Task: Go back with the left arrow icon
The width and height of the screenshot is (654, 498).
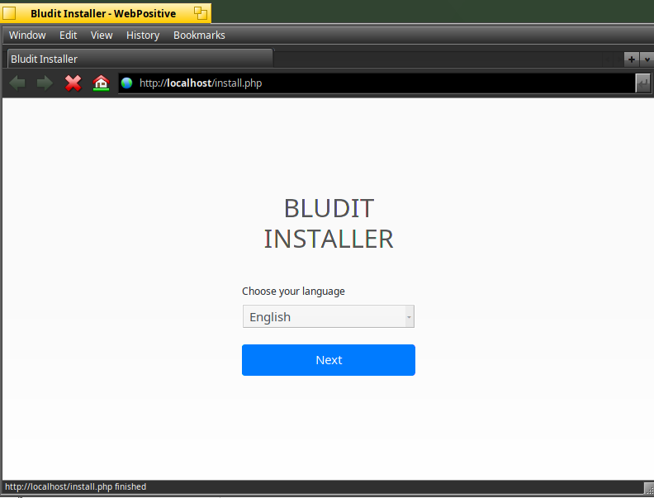Action: tap(17, 83)
